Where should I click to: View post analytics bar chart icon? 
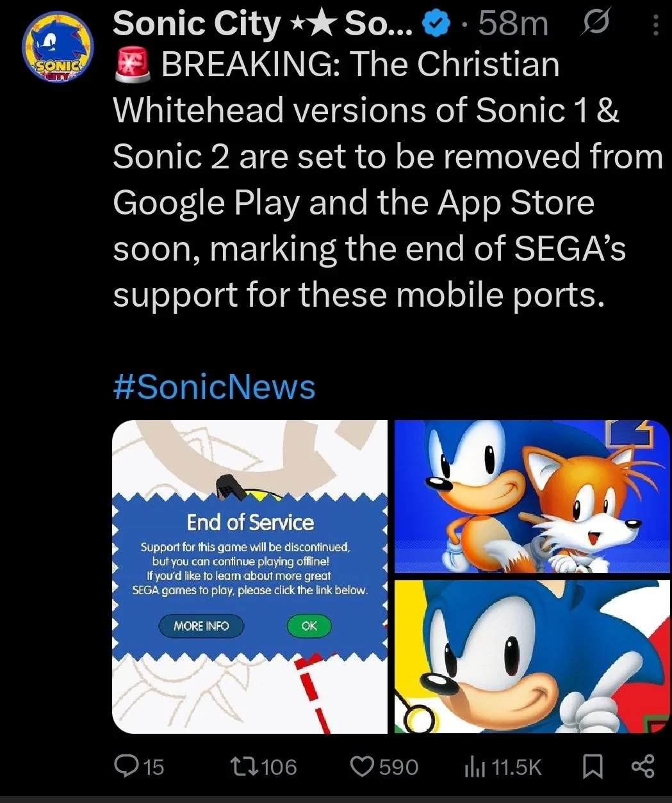(x=473, y=766)
